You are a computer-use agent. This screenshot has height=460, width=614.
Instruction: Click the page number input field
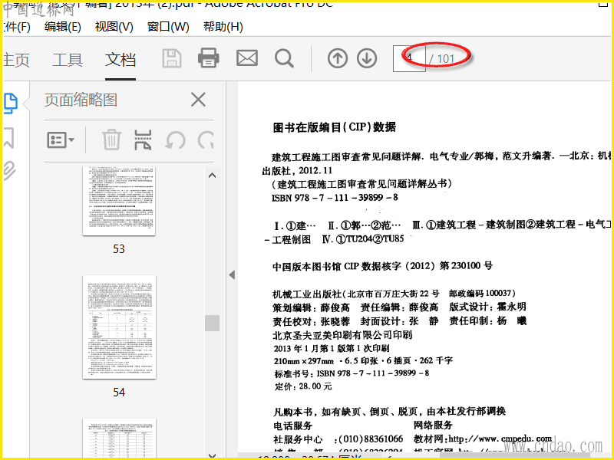click(409, 59)
